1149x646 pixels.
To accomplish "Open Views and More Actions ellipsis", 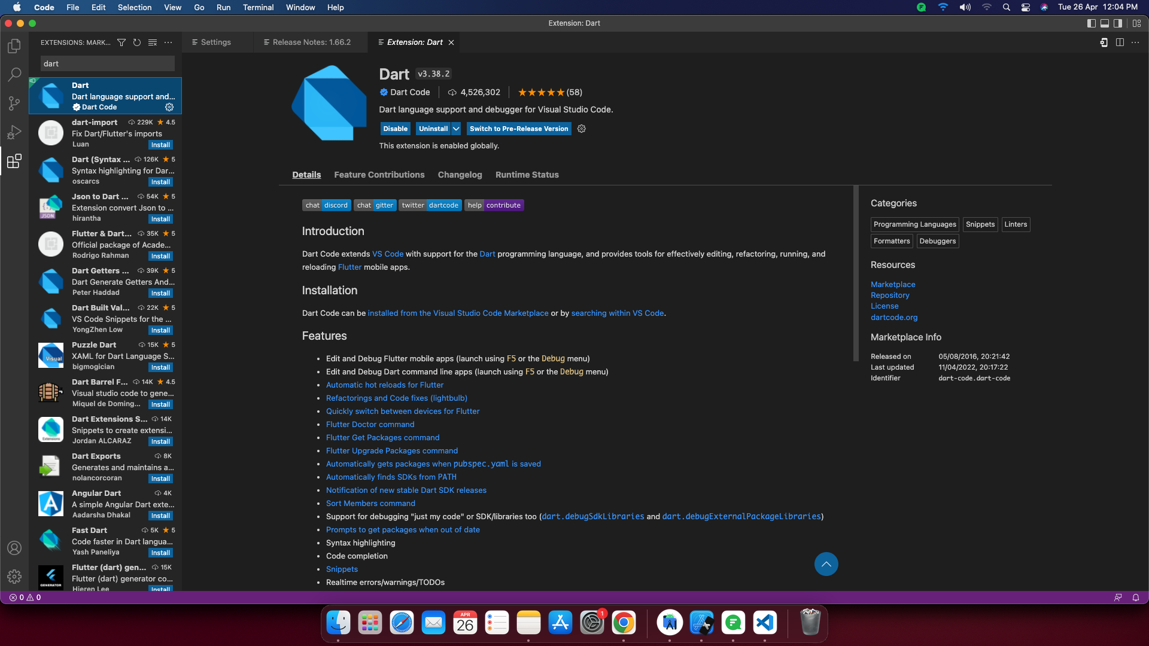I will [168, 42].
